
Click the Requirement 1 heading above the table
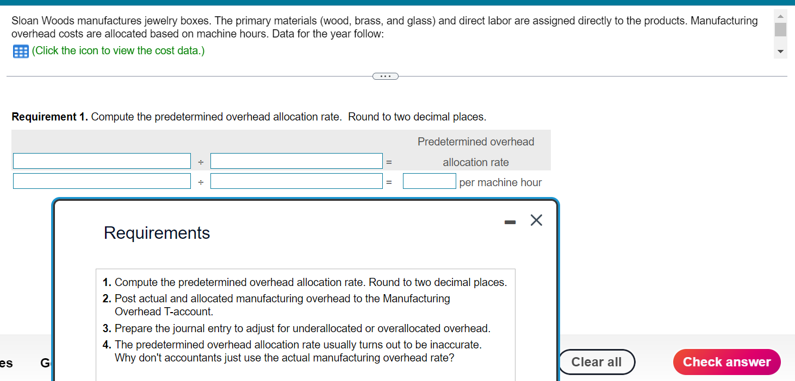pyautogui.click(x=49, y=117)
